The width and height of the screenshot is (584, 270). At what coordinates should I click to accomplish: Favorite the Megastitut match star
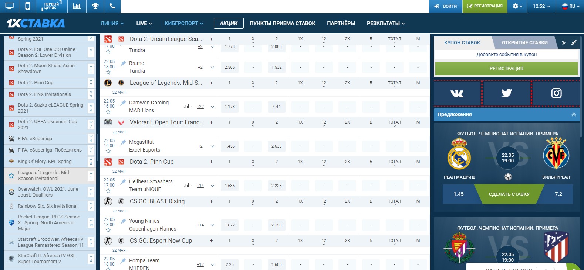[108, 151]
